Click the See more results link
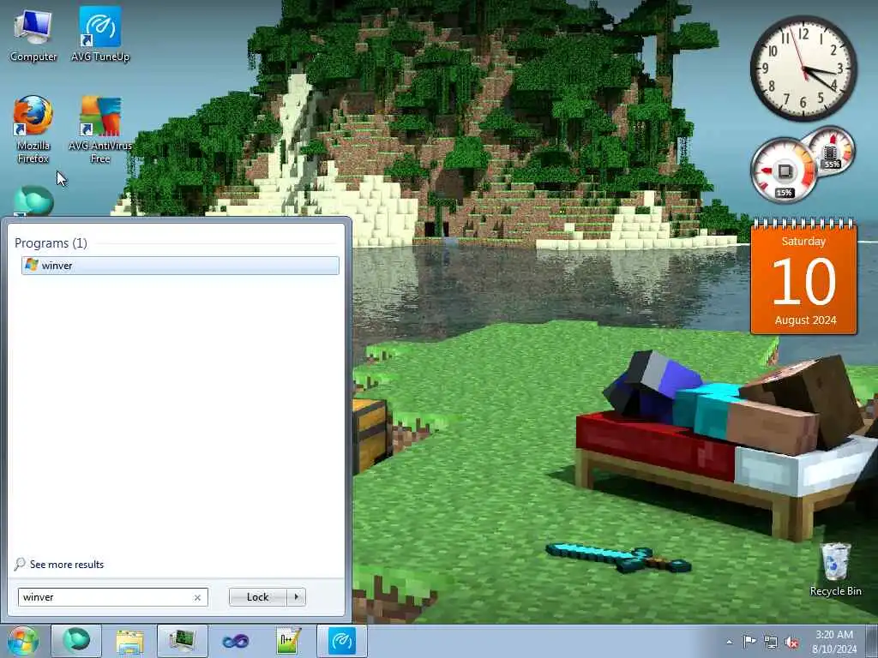Viewport: 878px width, 658px height. pyautogui.click(x=67, y=565)
